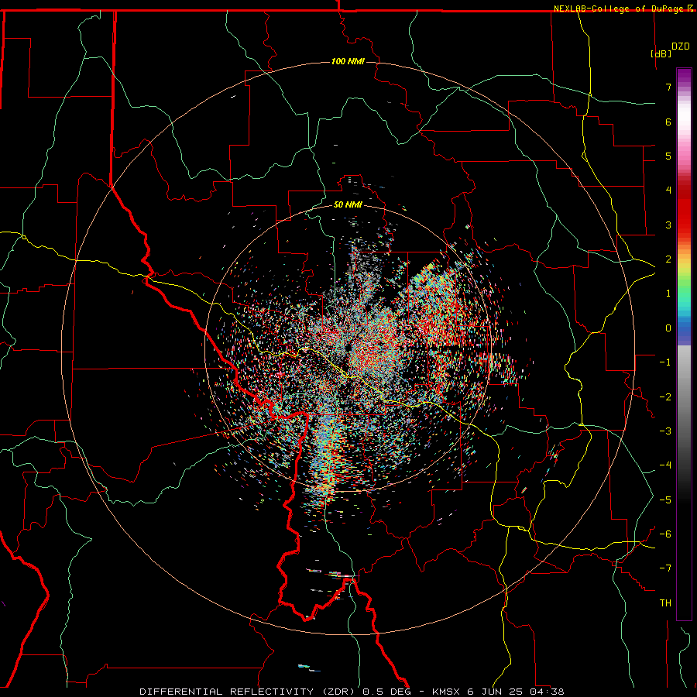Click the [dB] unit label

click(x=661, y=53)
